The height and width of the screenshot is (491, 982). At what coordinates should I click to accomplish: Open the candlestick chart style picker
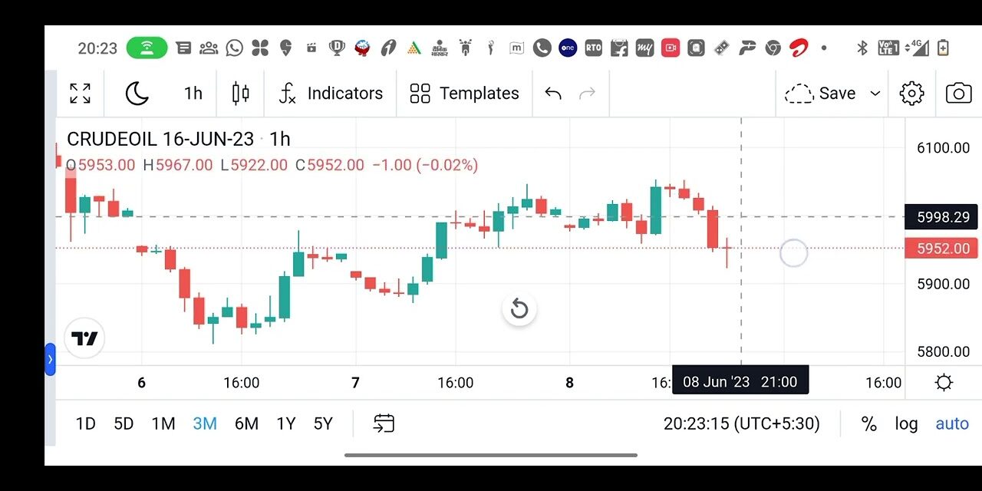[240, 94]
